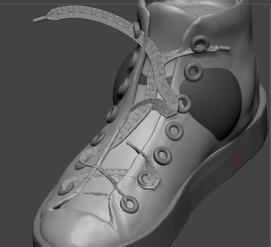Click the lowest right eyelet ring near toe
The width and height of the screenshot is (271, 247).
(x=129, y=204)
